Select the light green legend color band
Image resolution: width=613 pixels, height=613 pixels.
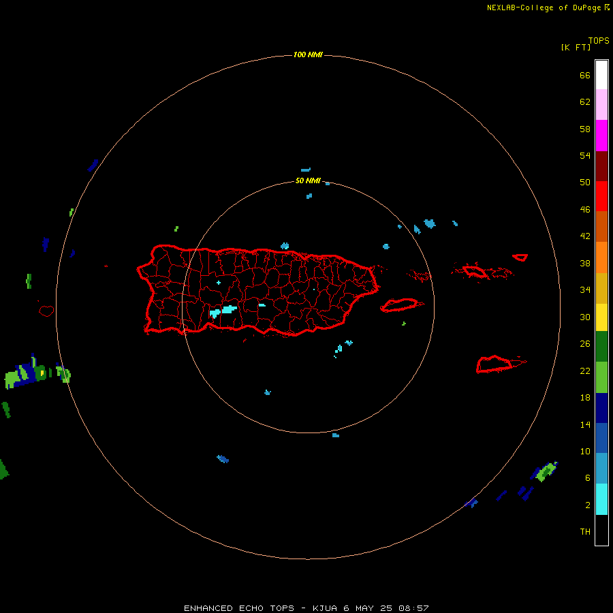601,377
